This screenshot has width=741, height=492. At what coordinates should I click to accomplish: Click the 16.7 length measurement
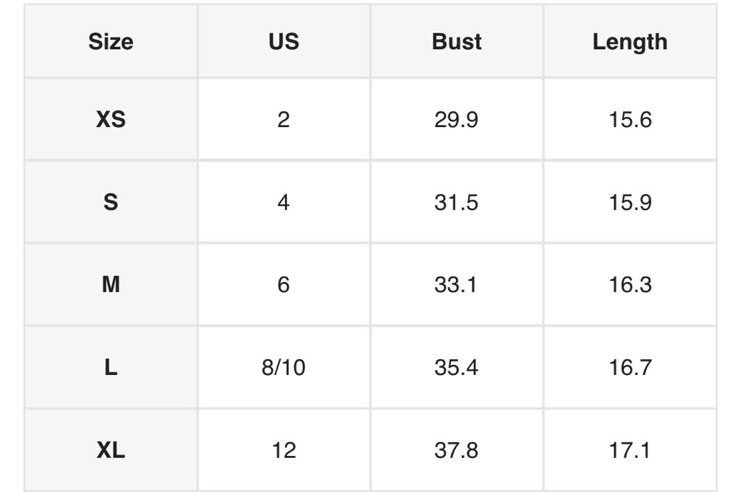630,368
